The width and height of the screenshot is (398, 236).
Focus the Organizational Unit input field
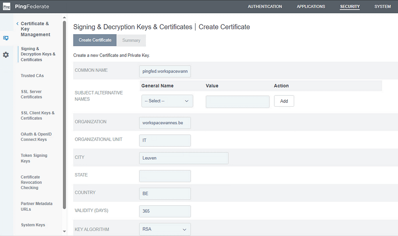click(165, 141)
